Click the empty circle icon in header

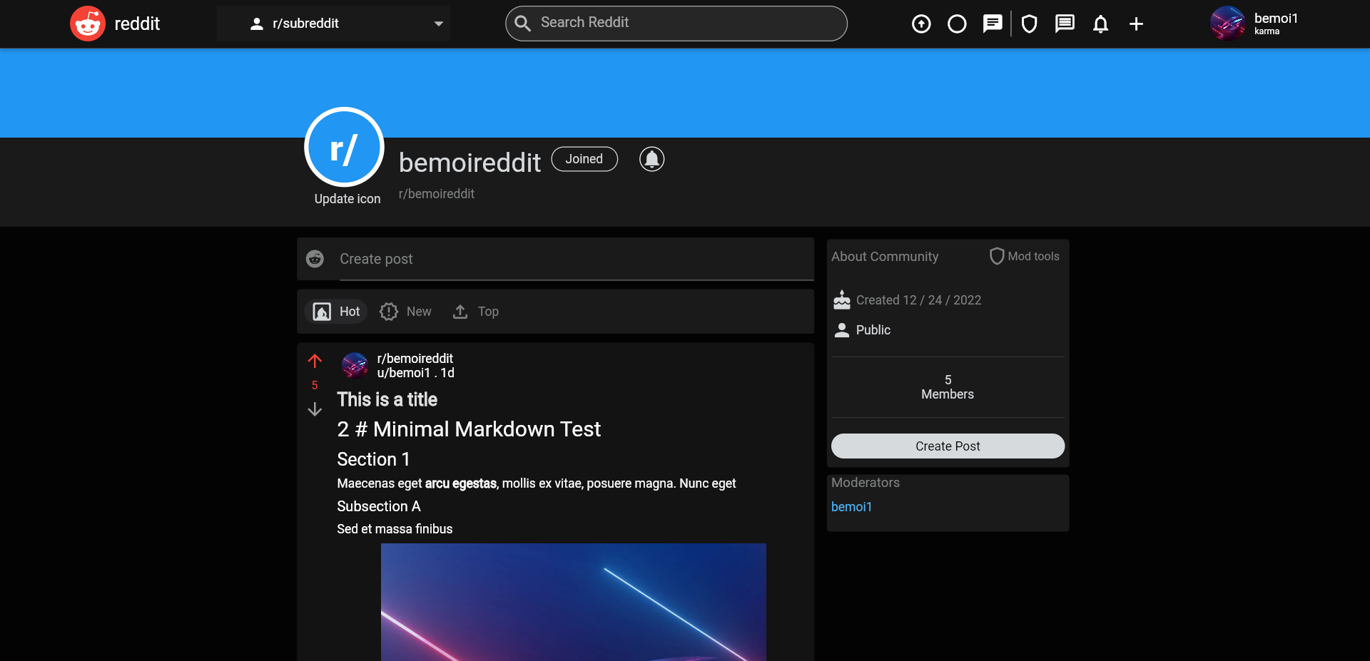(957, 24)
